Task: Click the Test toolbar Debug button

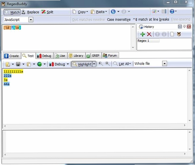Action: pos(57,64)
